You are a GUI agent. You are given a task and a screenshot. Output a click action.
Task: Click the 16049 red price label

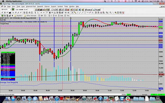point(161,41)
